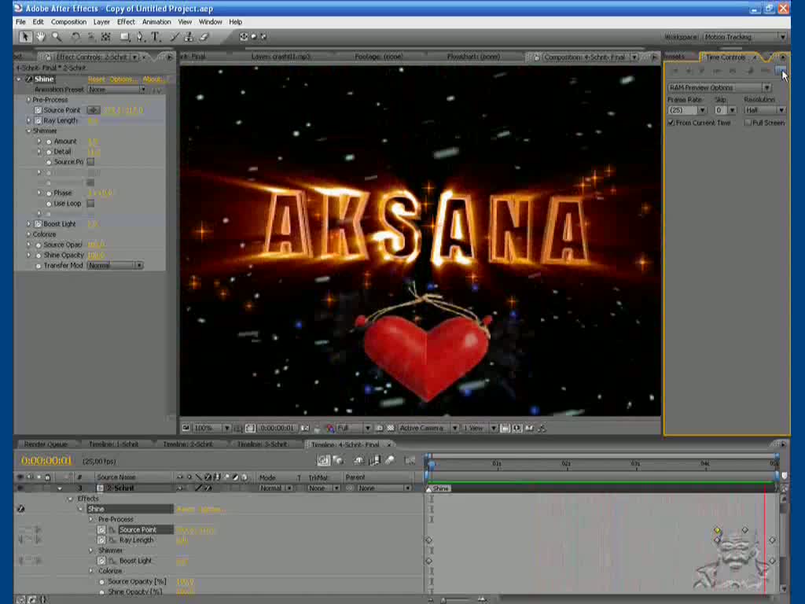
Task: Click the current time display 0:00:00:01 in timeline
Action: (x=46, y=461)
